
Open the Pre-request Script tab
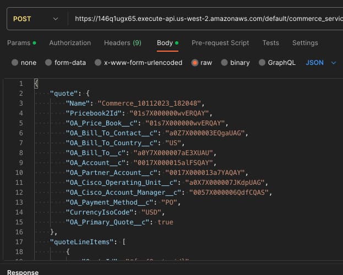click(220, 43)
